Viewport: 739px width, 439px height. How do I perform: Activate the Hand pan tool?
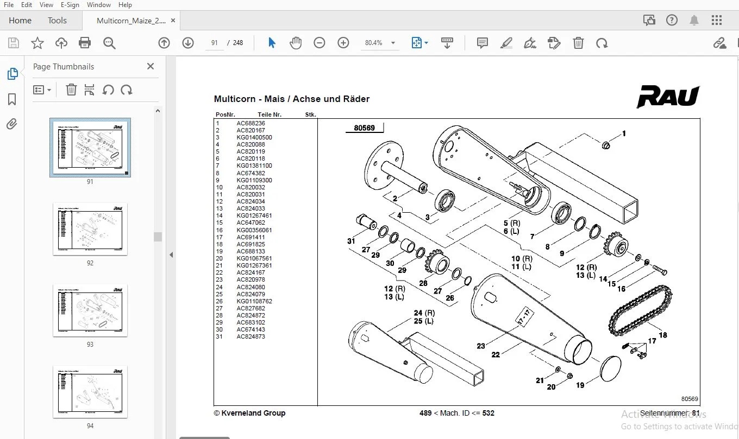[x=296, y=43]
